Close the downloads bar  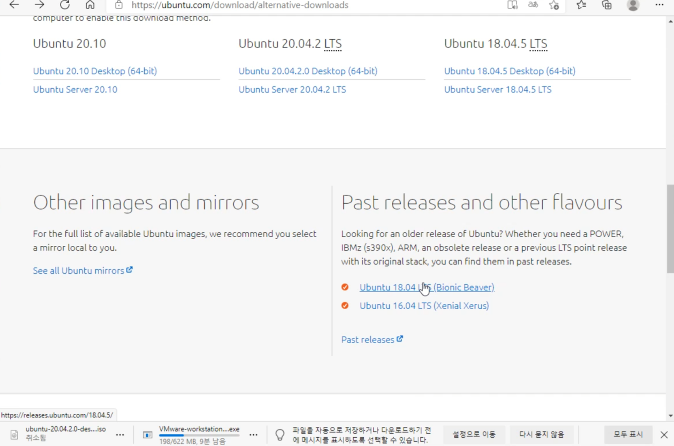pos(664,435)
